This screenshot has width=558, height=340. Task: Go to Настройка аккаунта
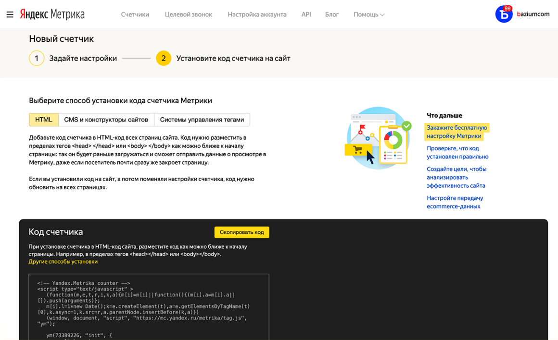pos(257,14)
